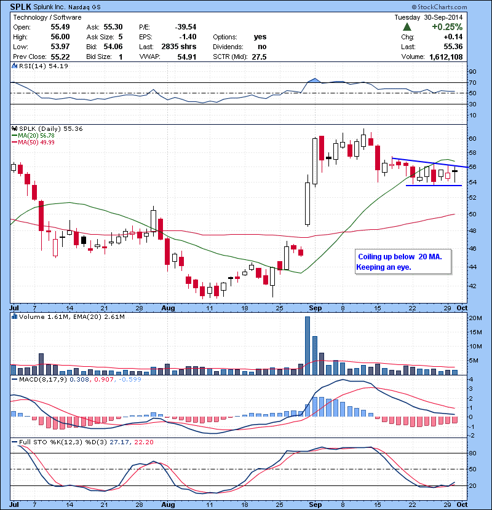Click the green up-arrow change indicator
The width and height of the screenshot is (492, 510).
point(407,27)
